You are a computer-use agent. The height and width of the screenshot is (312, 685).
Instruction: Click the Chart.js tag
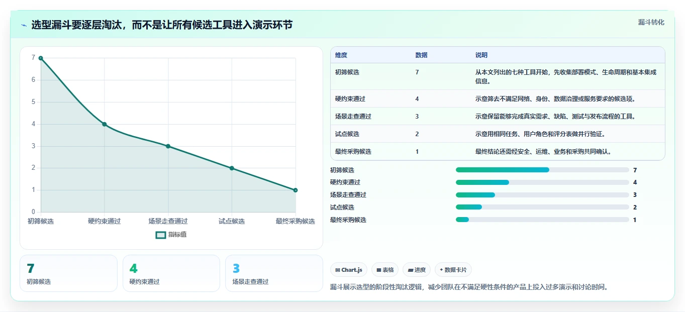coord(349,270)
